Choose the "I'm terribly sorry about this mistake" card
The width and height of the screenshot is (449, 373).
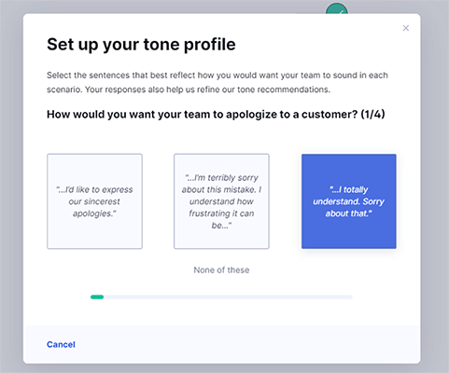[221, 201]
